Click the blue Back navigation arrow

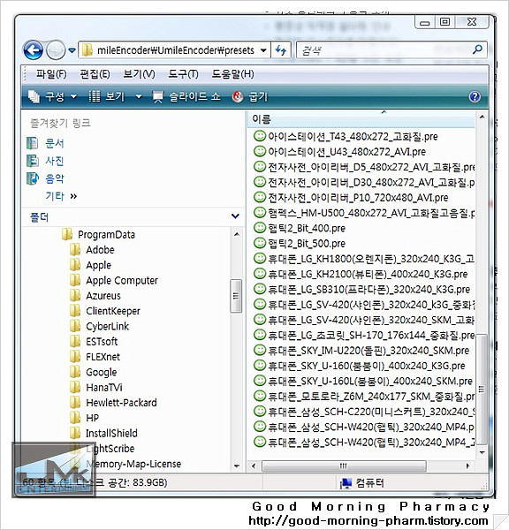[34, 50]
